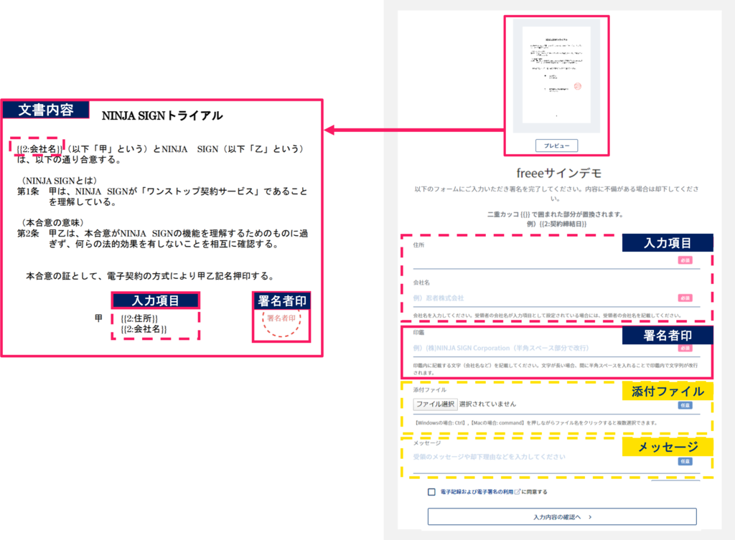Click the 必須 badge on the 会社名 field
This screenshot has width=735, height=540.
[685, 298]
